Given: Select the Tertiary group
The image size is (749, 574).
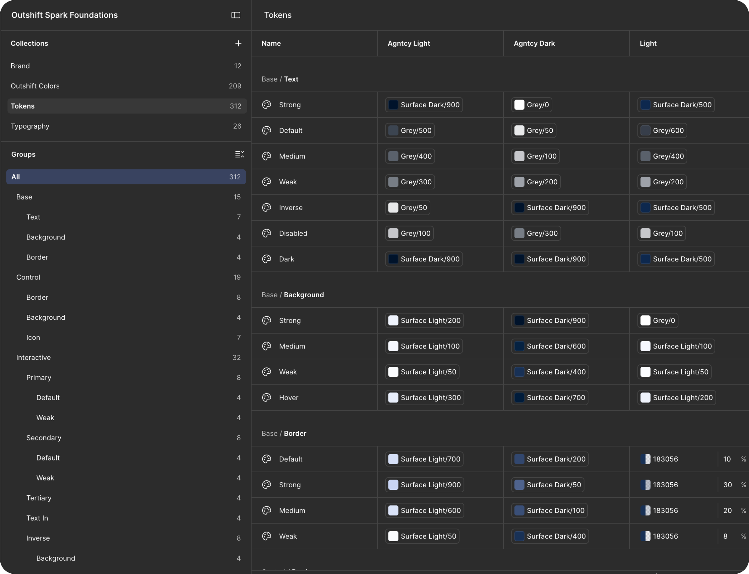Looking at the screenshot, I should [126, 498].
